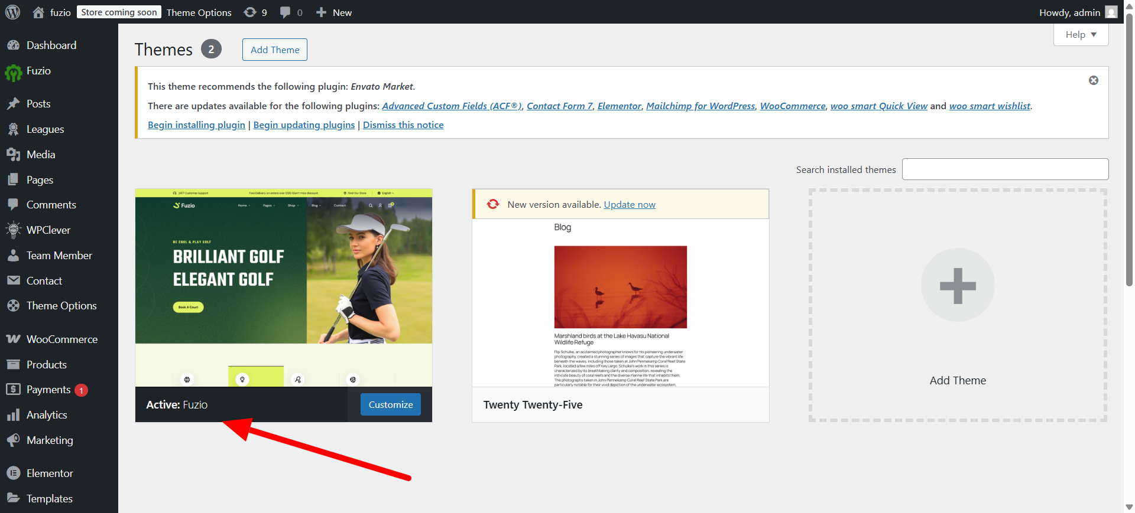
Task: Dismiss the plugin notice with X icon
Action: click(x=1094, y=80)
